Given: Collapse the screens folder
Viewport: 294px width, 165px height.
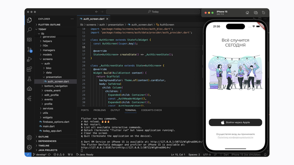Looking at the screenshot, I should click(56, 59).
